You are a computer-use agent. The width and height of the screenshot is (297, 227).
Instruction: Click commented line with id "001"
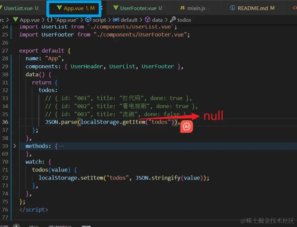118,98
